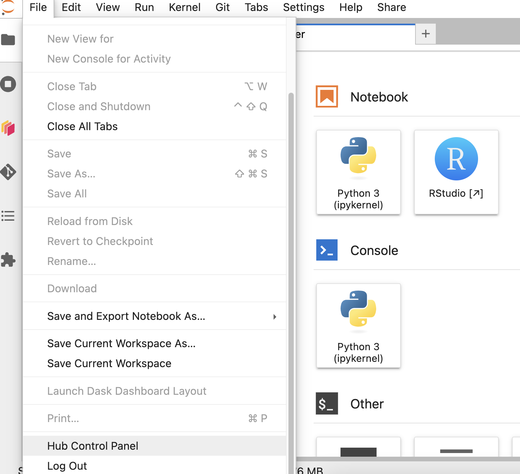Open the Git sidebar panel

pyautogui.click(x=8, y=172)
